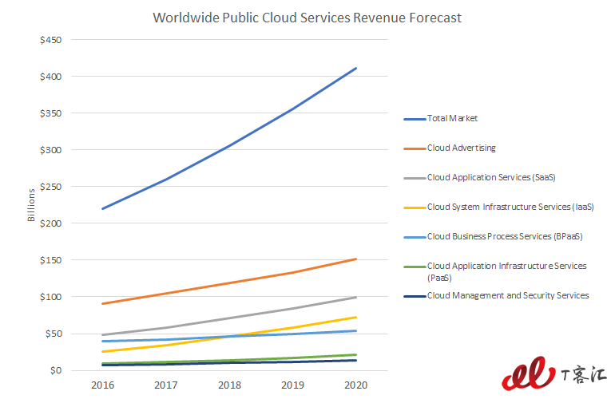
Task: Click the 2019 x-axis label
Action: pyautogui.click(x=292, y=385)
